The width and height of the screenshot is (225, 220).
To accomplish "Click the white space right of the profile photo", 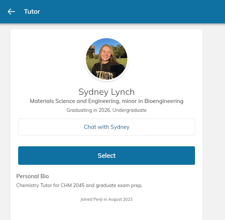I will click(x=167, y=59).
